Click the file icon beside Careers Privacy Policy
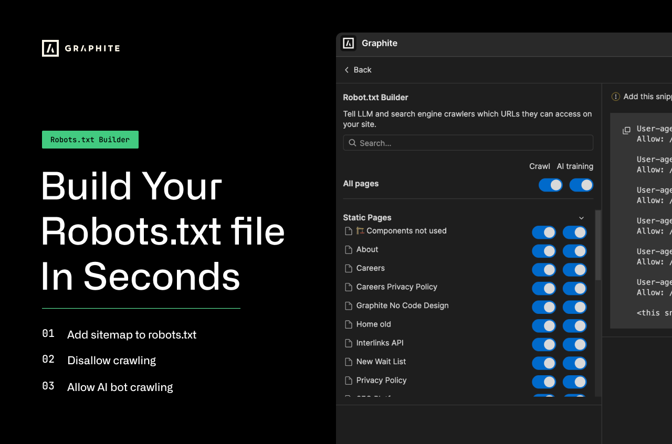This screenshot has width=672, height=444. tap(348, 287)
